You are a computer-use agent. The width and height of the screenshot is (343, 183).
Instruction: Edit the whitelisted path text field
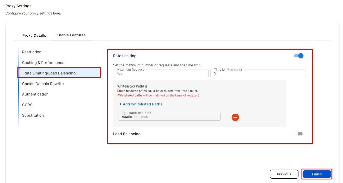pyautogui.click(x=169, y=117)
